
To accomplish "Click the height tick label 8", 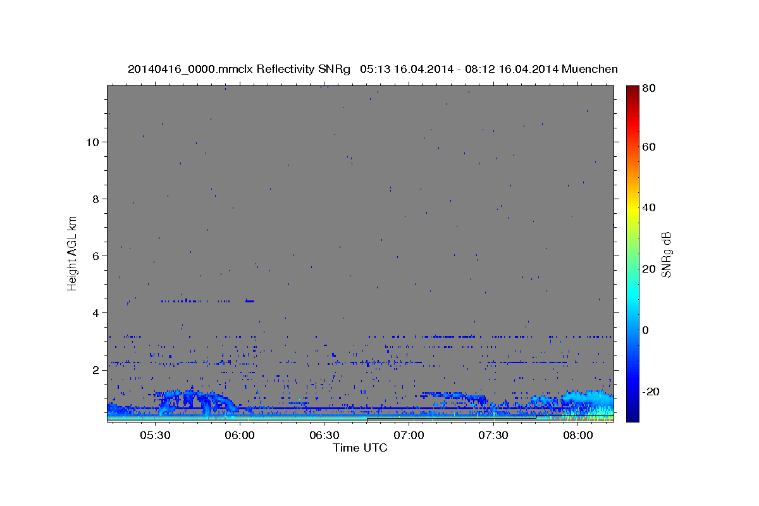I will point(96,199).
